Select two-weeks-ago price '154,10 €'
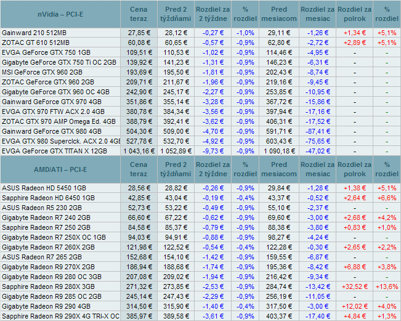 point(176,257)
